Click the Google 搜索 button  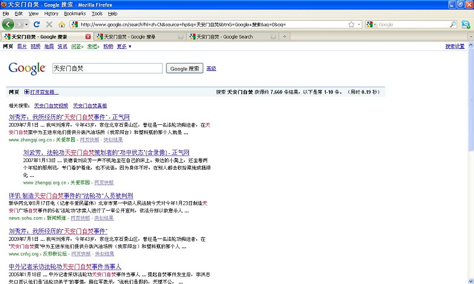(x=185, y=69)
